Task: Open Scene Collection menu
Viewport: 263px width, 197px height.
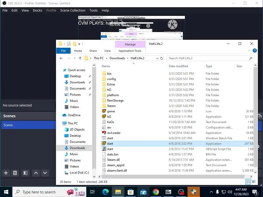Action: click(73, 10)
